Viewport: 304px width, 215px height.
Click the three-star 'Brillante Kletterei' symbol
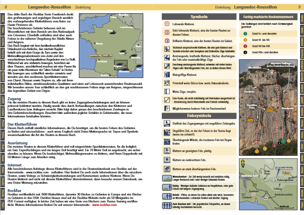[x=167, y=41]
